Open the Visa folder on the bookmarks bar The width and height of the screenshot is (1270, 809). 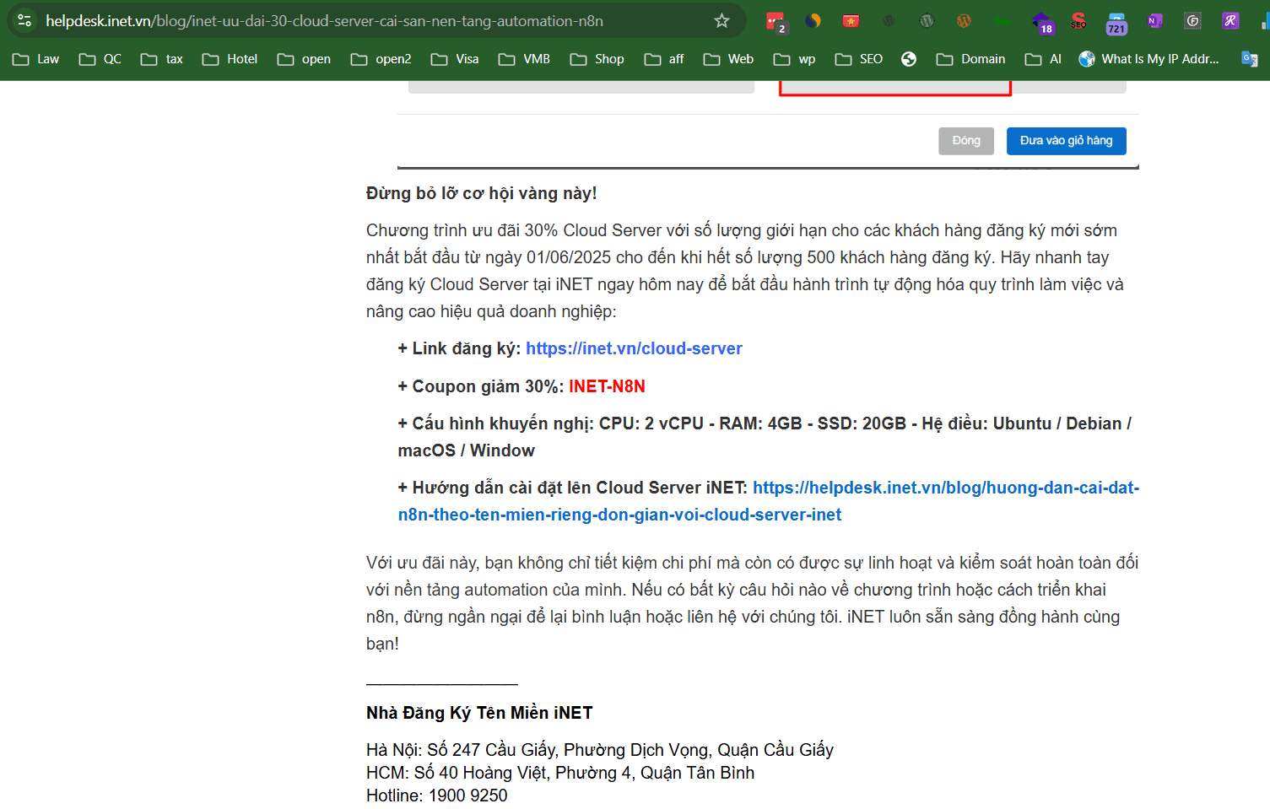[x=454, y=58]
